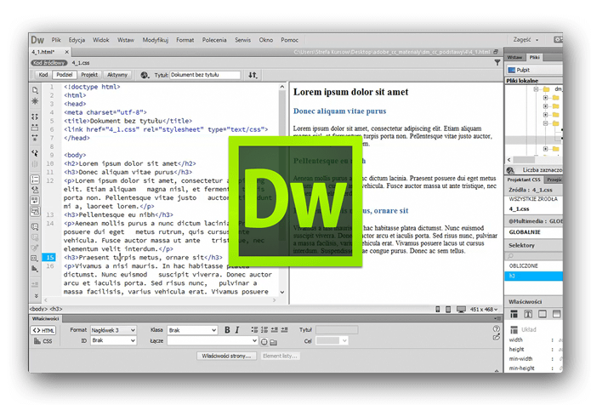Click the file management arrows icon

(x=253, y=75)
